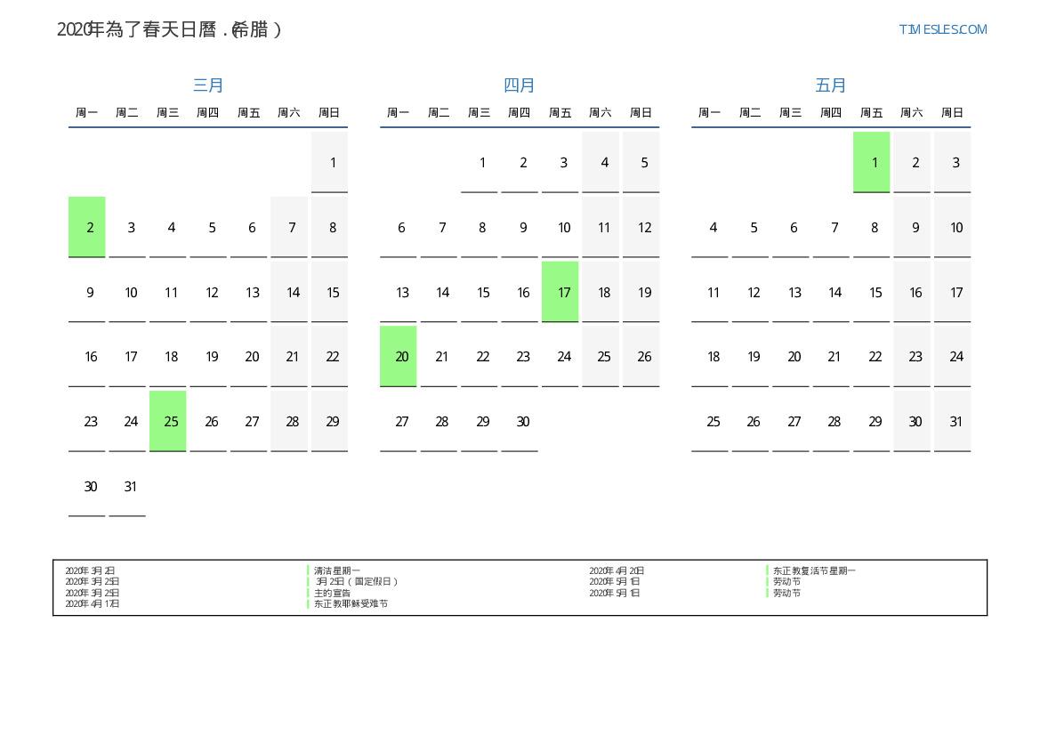Click highlighted March 25 holiday cell

point(168,422)
